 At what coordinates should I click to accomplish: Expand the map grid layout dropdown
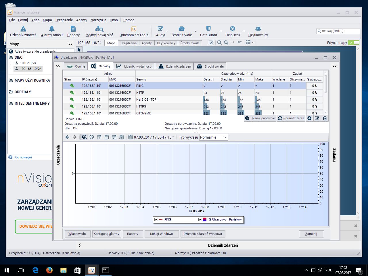(250, 43)
